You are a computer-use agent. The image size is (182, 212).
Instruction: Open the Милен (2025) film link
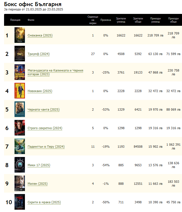pos(37,184)
